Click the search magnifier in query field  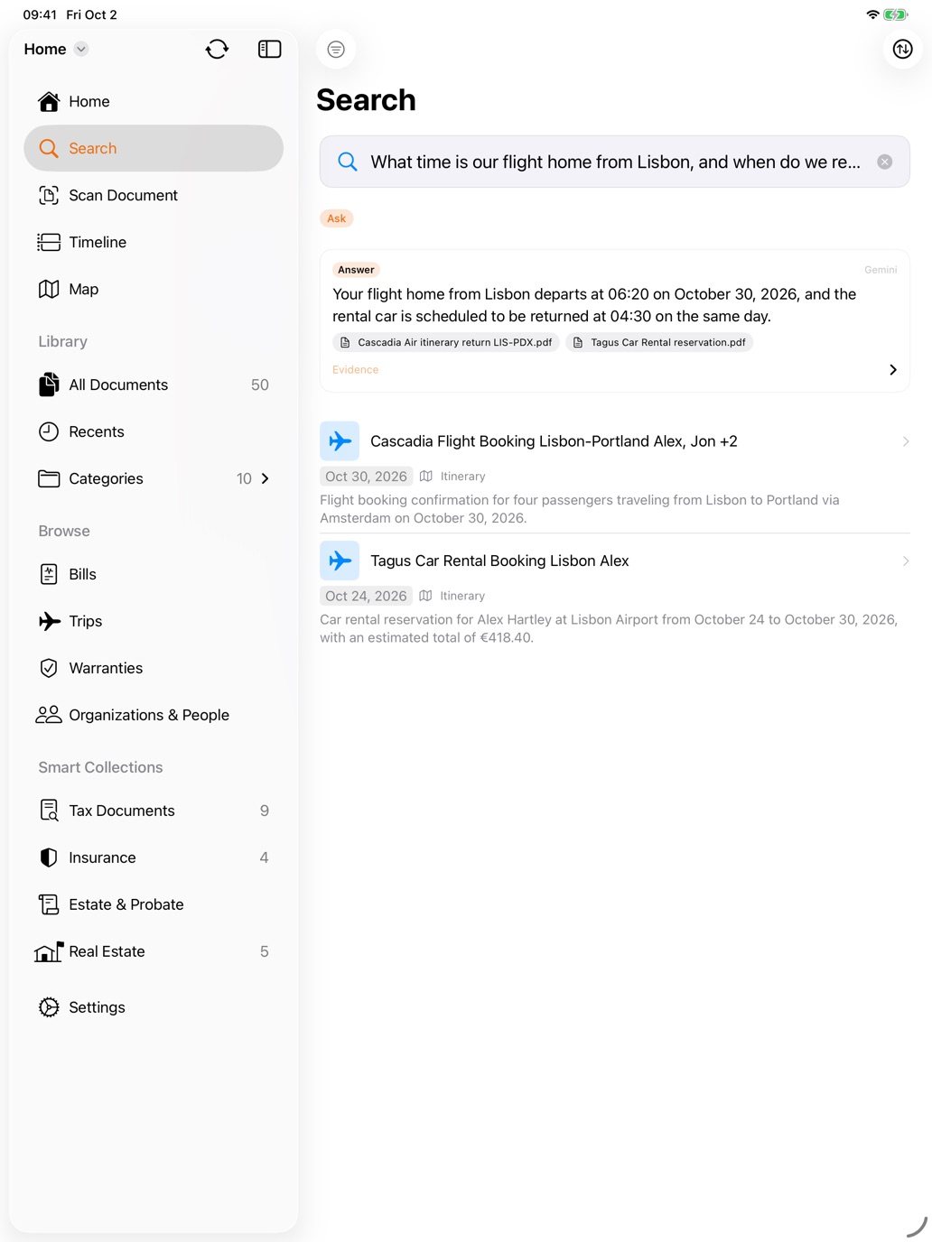[348, 162]
